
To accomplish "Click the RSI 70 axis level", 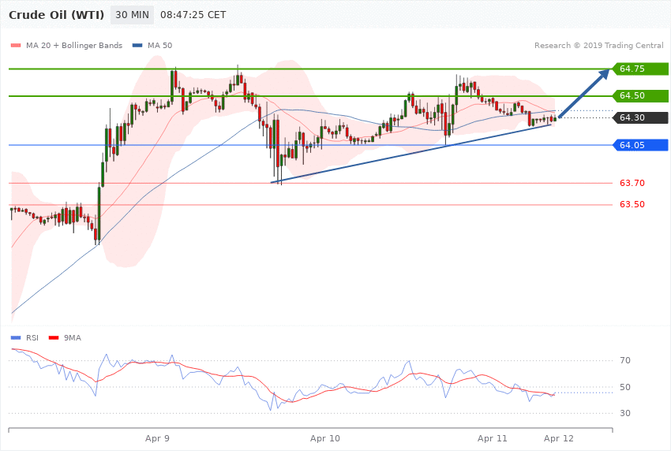I will coord(625,361).
